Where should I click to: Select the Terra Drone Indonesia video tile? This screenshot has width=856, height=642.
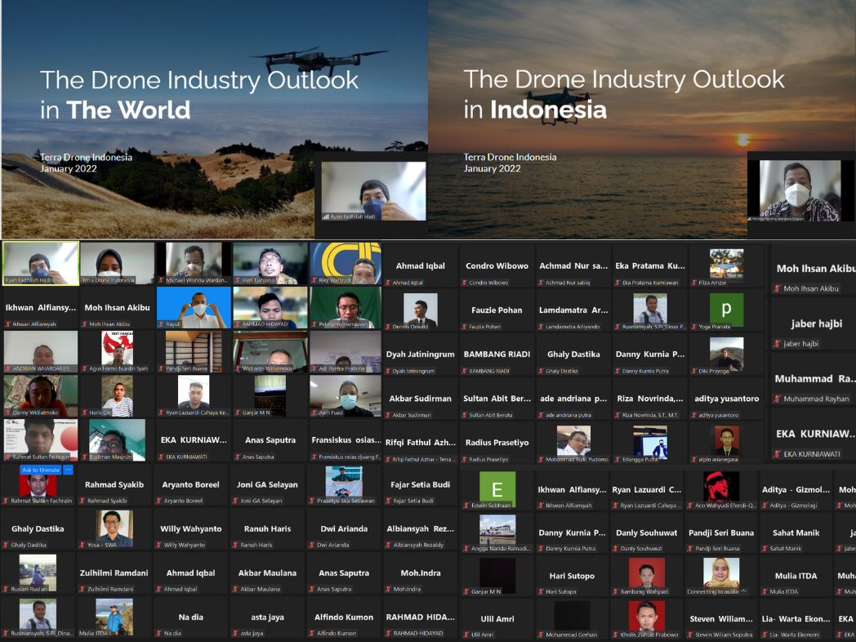(x=117, y=263)
